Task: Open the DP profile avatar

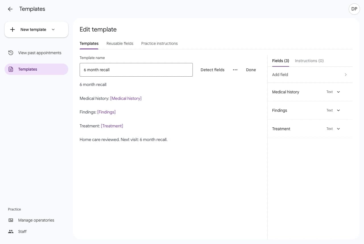Action: pyautogui.click(x=354, y=9)
